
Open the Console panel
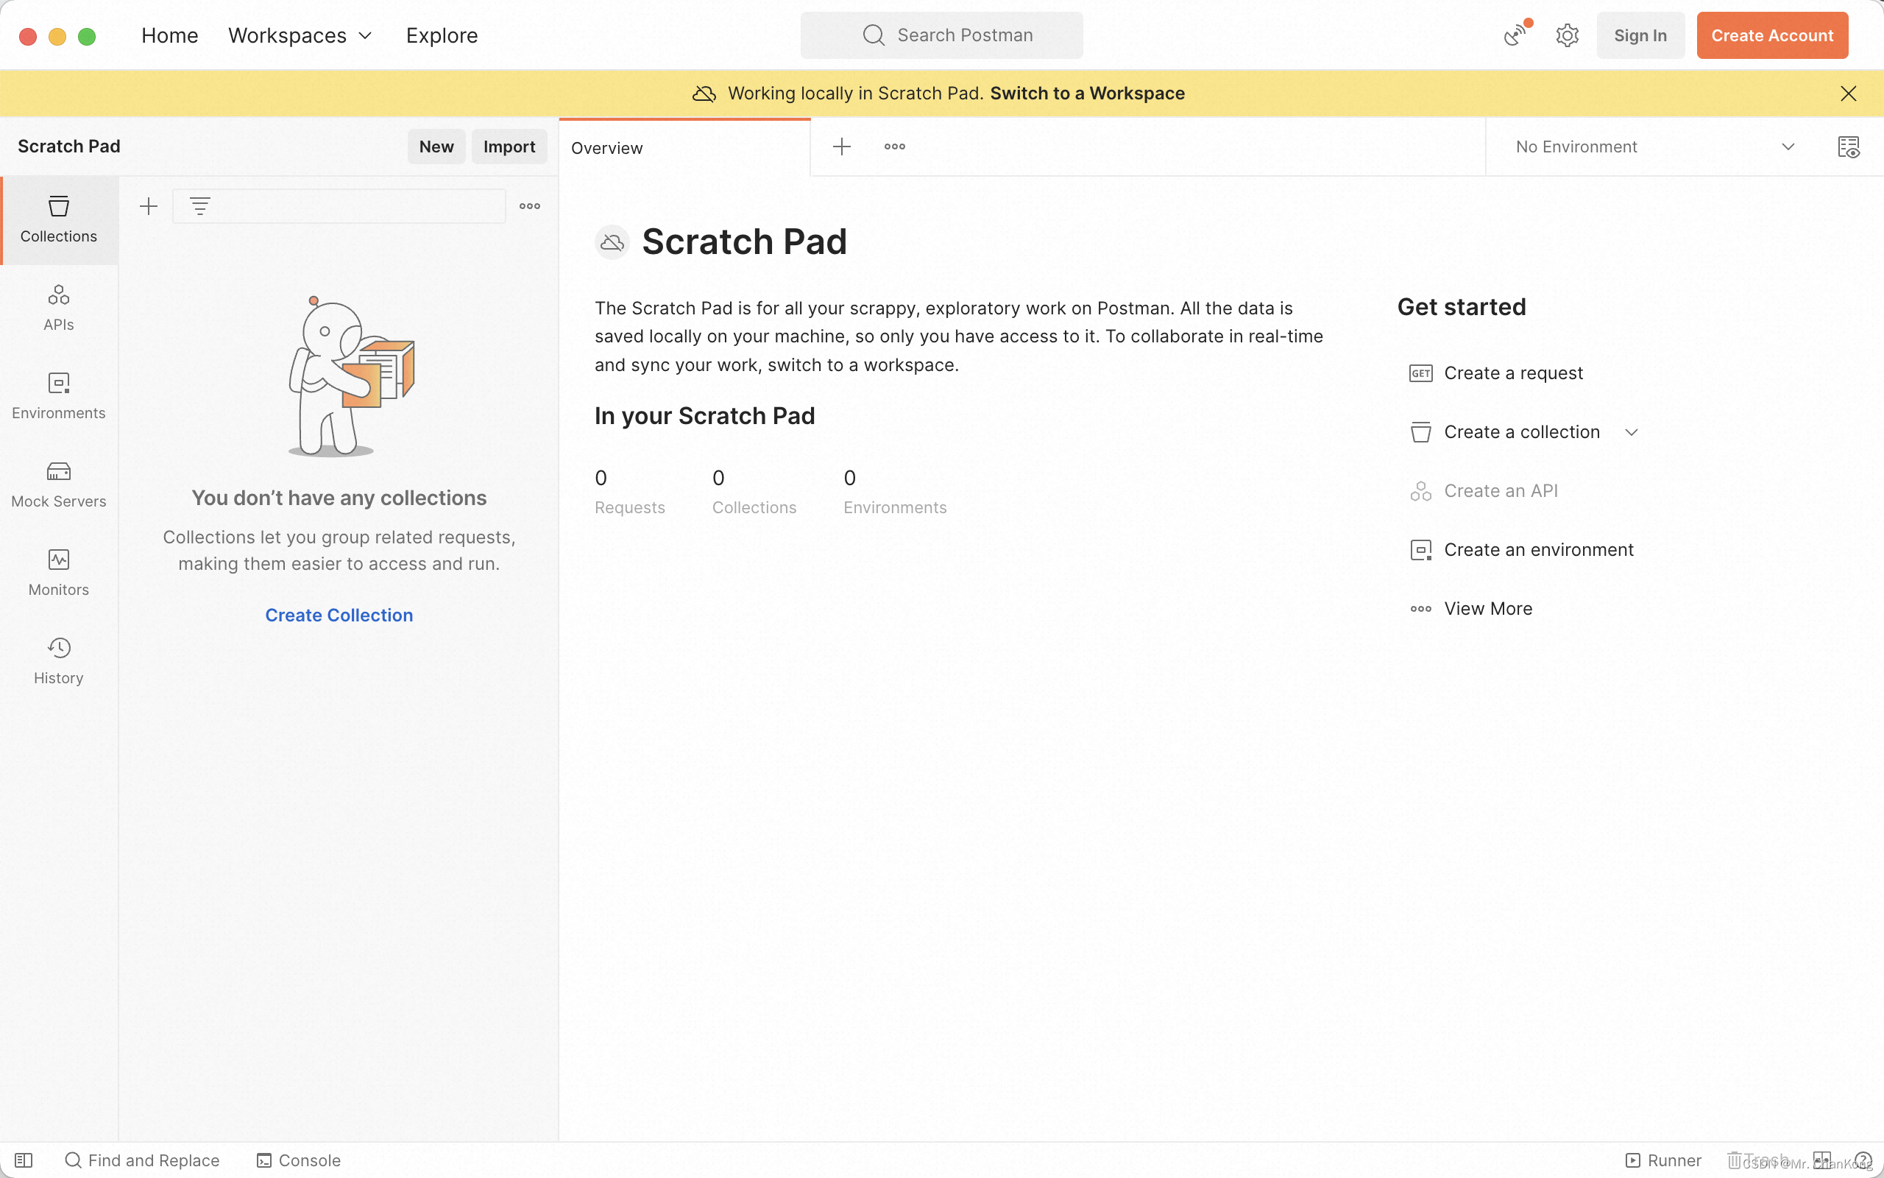pos(299,1160)
